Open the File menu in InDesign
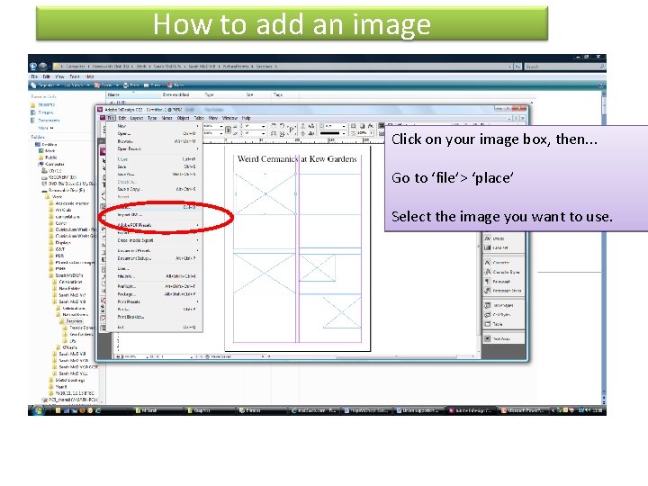The image size is (648, 486). coord(111,118)
